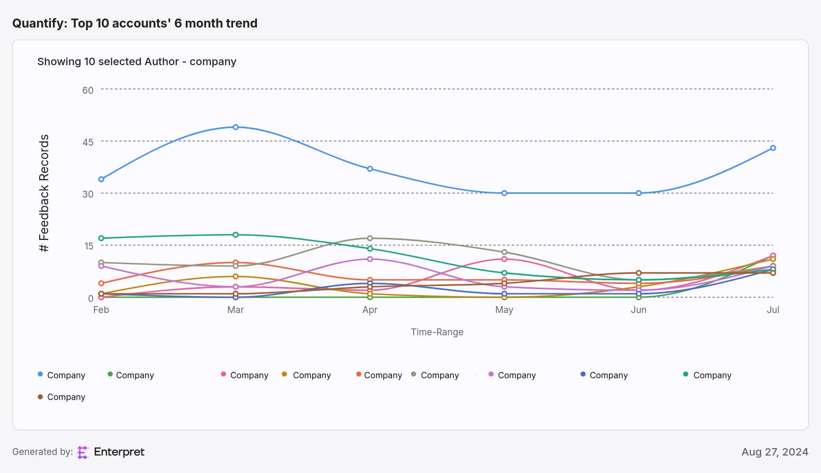Viewport: 821px width, 473px height.
Task: Click the 45 y-axis value
Action: pyautogui.click(x=88, y=142)
